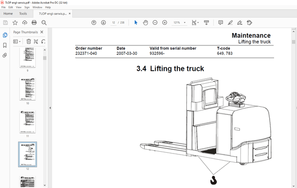297x188 pixels.
Task: Click the thumbnails panel scroll up arrow
Action: pos(45,50)
